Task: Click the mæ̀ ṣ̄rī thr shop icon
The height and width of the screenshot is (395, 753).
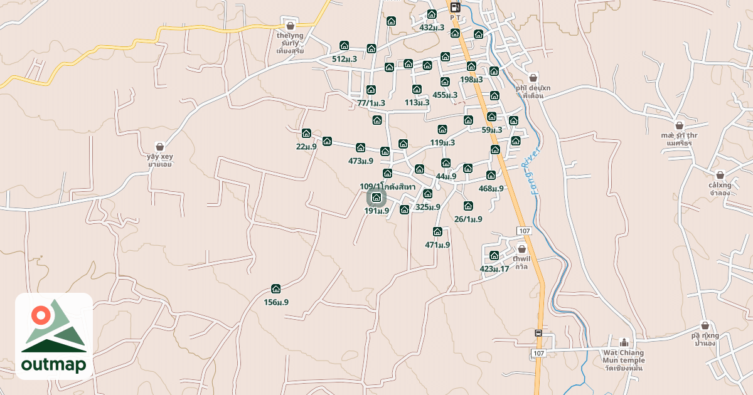Action: click(x=679, y=125)
